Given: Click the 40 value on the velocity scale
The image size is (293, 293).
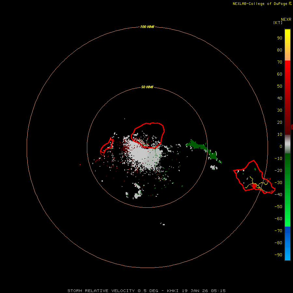Looking at the screenshot, I should pyautogui.click(x=280, y=98).
